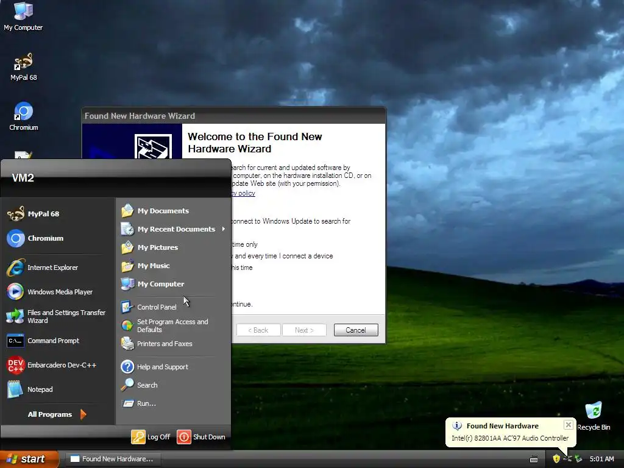Screen dimensions: 624x468
Task: Click Log Off button
Action: click(x=151, y=436)
